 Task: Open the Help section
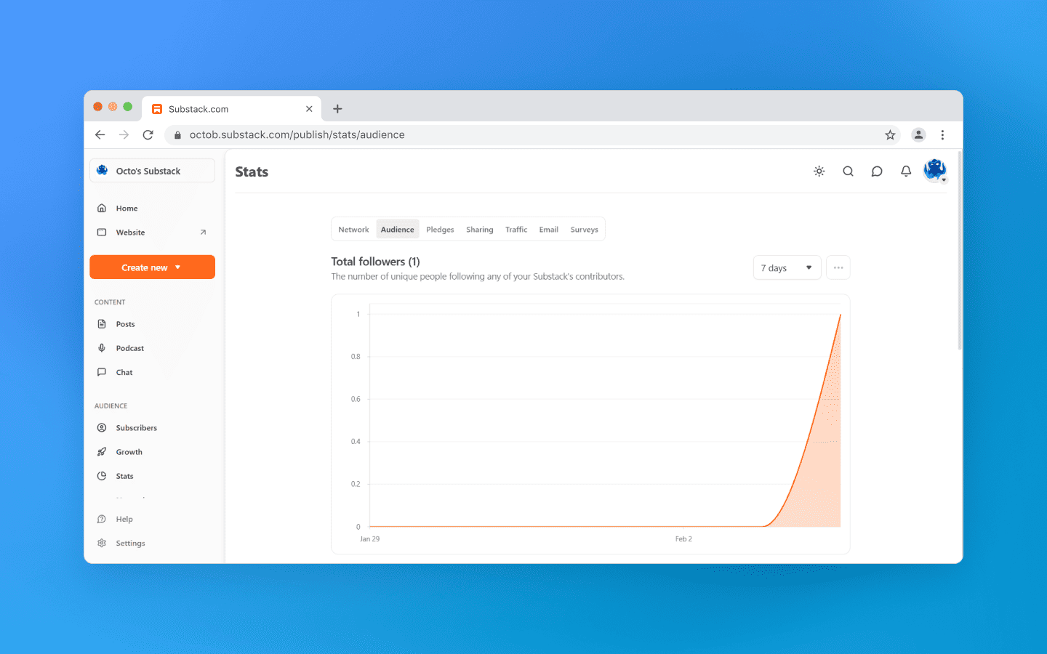pos(124,519)
